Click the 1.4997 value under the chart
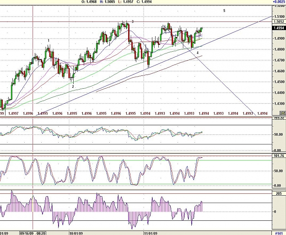286x235 pixels. (x=13, y=113)
